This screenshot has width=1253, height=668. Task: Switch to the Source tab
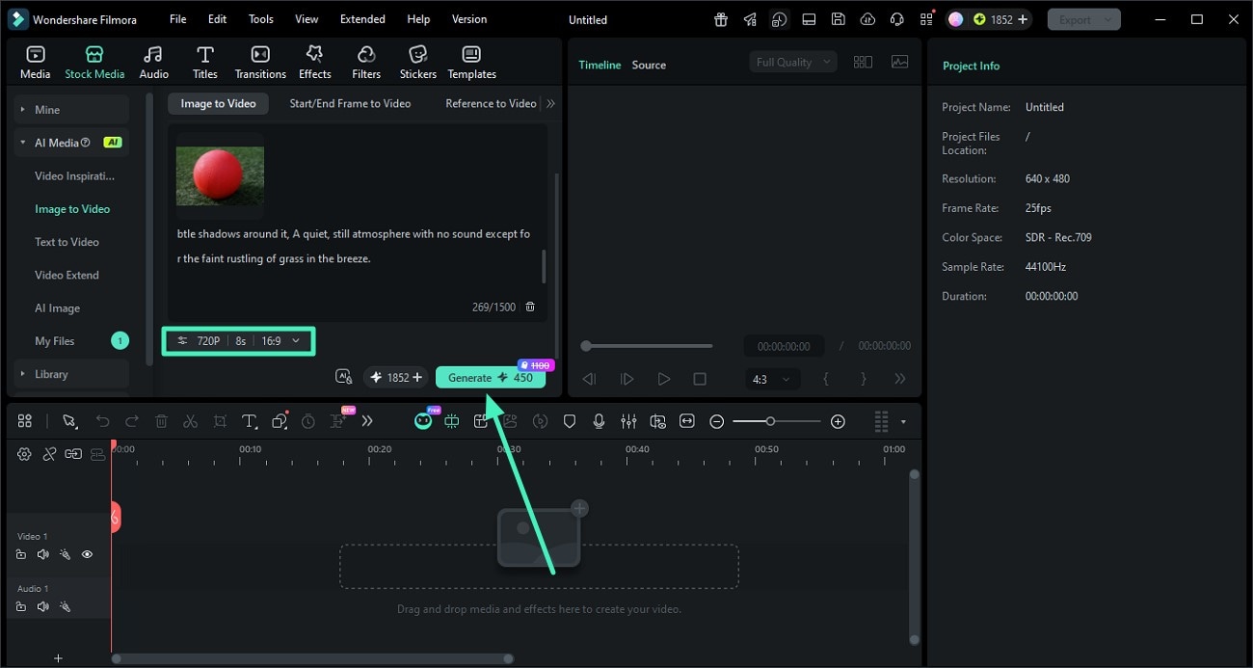649,65
